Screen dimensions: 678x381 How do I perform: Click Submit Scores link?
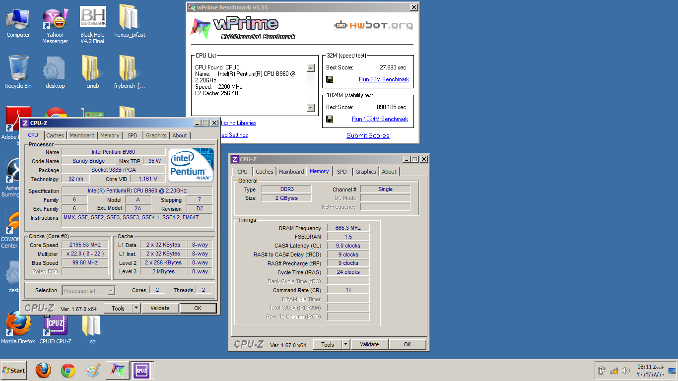[x=368, y=135]
